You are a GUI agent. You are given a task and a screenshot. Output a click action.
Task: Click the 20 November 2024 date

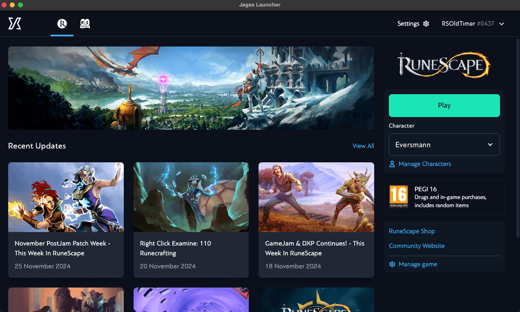(x=168, y=266)
